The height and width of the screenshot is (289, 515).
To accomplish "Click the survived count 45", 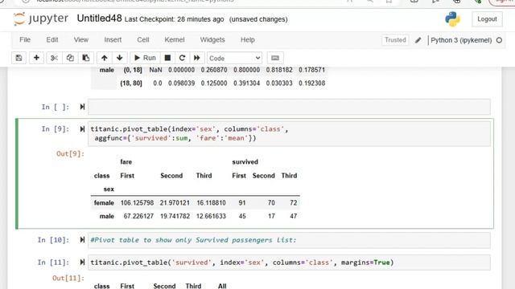I will (x=242, y=216).
